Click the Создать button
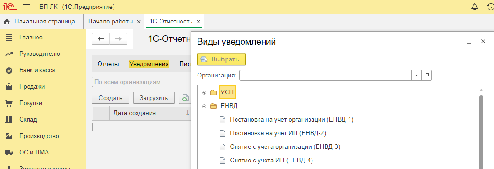 click(110, 98)
